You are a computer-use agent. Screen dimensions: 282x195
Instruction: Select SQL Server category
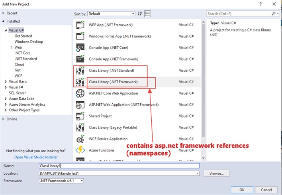click(18, 93)
